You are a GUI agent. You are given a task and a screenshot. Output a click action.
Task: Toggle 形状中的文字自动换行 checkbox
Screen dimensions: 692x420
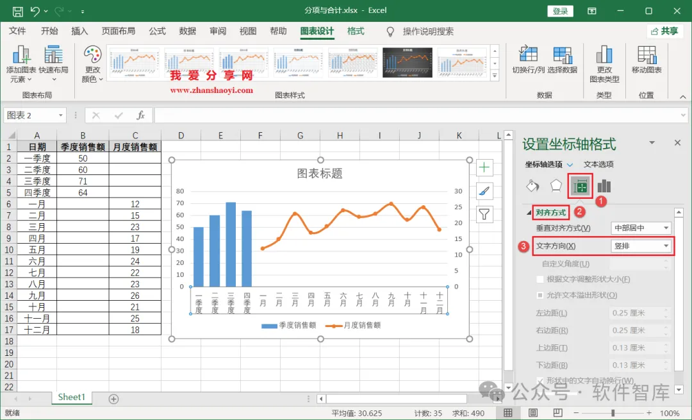tap(540, 380)
